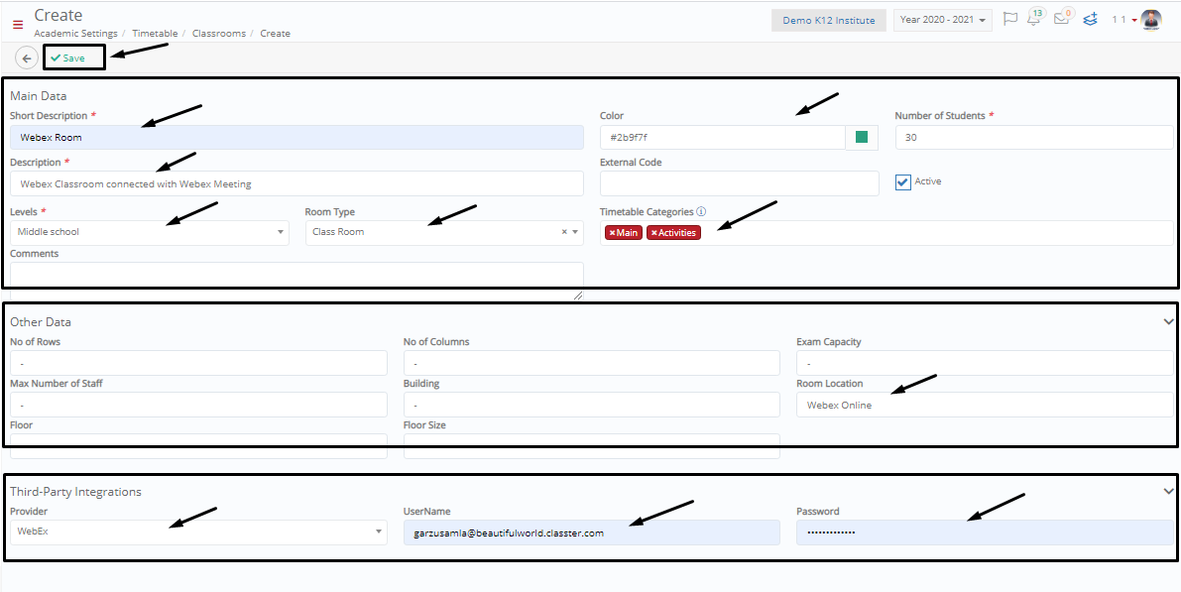Click the "Create" page title

(59, 15)
